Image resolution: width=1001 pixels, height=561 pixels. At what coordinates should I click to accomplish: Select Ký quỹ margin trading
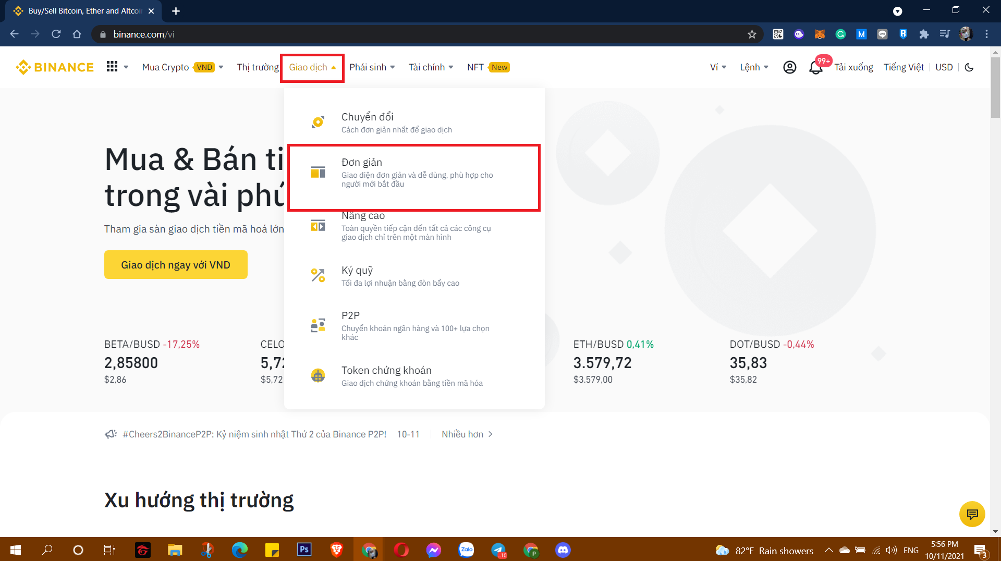(414, 276)
